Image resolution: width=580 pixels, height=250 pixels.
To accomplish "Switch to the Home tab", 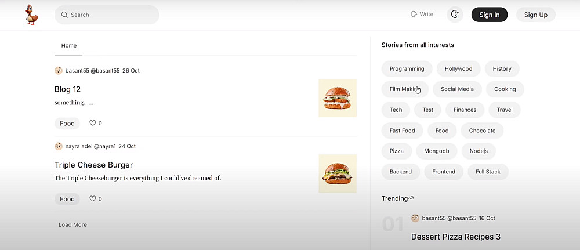I will 69,46.
